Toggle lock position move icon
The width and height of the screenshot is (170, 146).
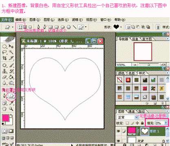(x=137, y=123)
